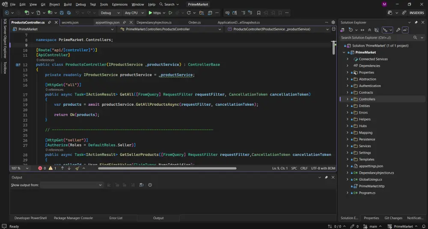Toggle auto-hide pin for Solution Explorer
The height and width of the screenshot is (229, 428).
[x=416, y=22]
